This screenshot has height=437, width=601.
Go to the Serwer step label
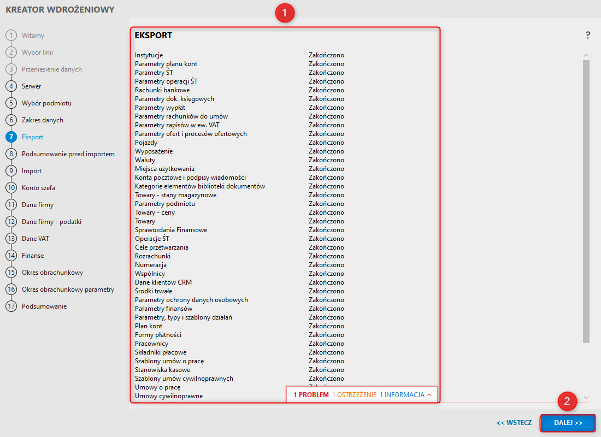pyautogui.click(x=32, y=86)
